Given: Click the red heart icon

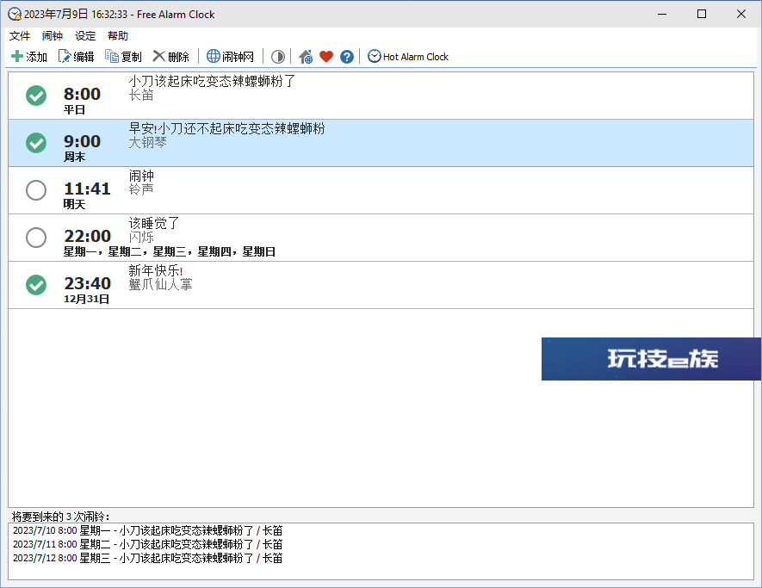Looking at the screenshot, I should [326, 56].
